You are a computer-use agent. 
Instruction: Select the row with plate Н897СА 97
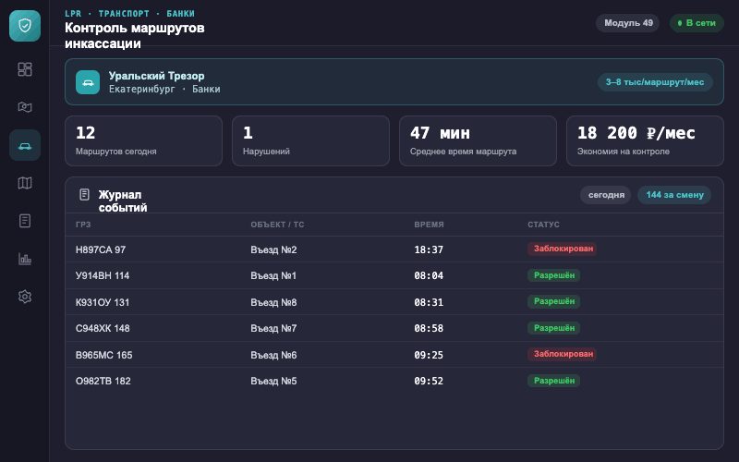(x=394, y=249)
